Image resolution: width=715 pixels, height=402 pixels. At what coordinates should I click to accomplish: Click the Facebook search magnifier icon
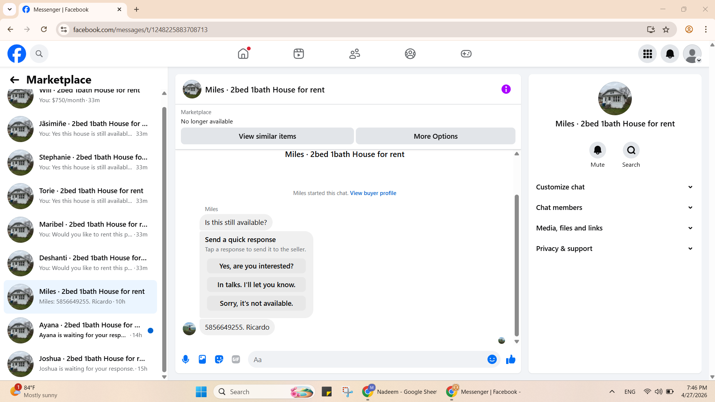click(39, 54)
